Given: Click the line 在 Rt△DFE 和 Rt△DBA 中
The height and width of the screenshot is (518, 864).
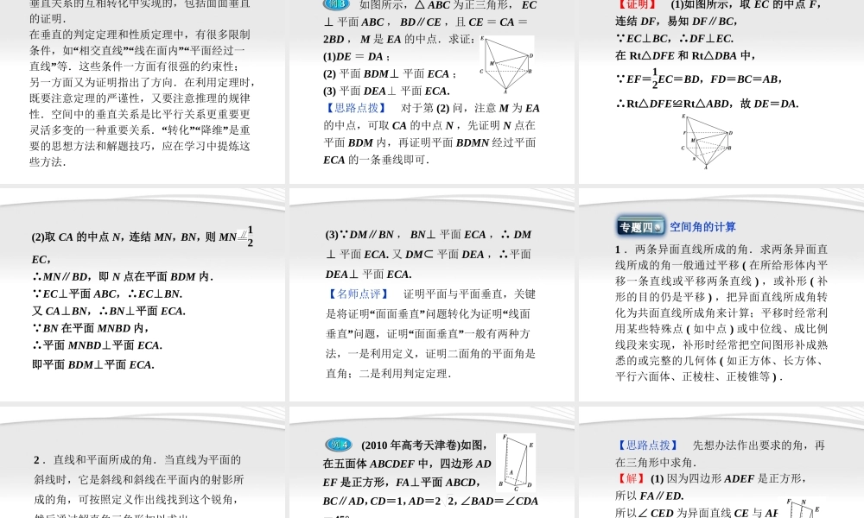Looking at the screenshot, I should pyautogui.click(x=686, y=55).
